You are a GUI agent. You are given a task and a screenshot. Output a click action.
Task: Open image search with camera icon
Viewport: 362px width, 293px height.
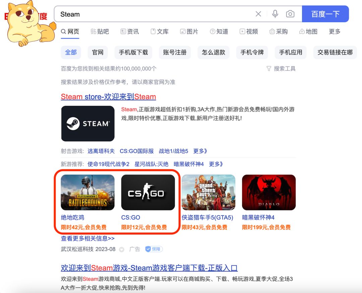(x=290, y=14)
